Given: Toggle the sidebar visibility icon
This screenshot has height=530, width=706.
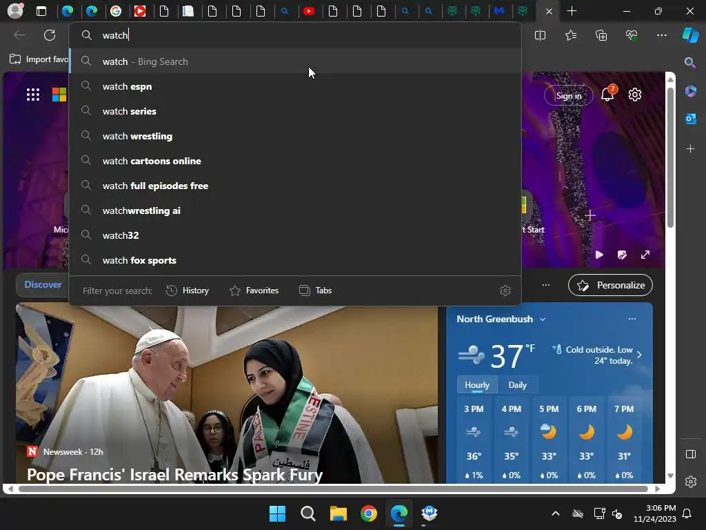Looking at the screenshot, I should pyautogui.click(x=691, y=454).
